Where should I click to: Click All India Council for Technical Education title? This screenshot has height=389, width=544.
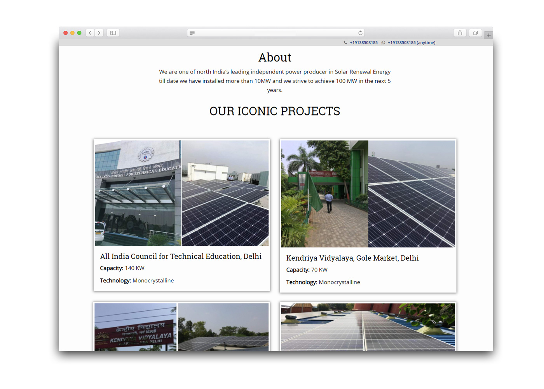(x=181, y=256)
